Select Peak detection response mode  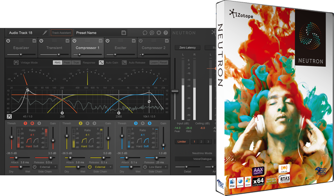67,63
